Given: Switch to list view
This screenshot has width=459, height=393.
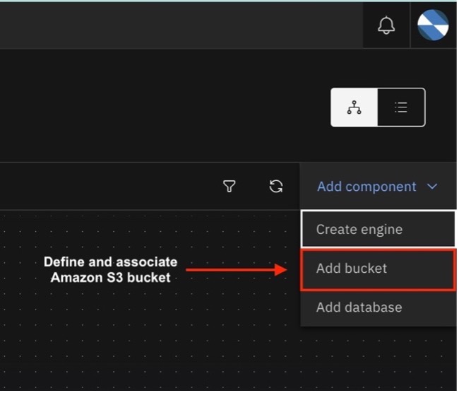Looking at the screenshot, I should (403, 108).
